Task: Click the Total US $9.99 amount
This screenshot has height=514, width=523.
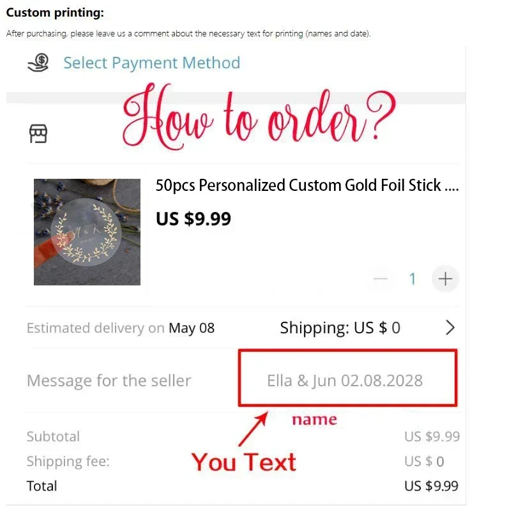Action: [431, 486]
